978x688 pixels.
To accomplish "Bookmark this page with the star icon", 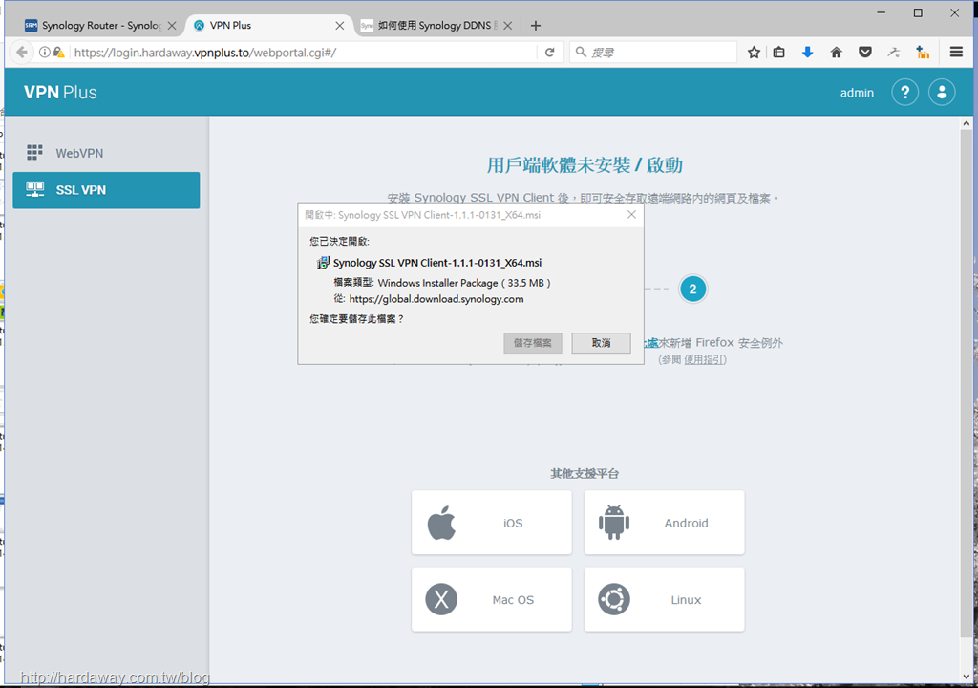I will click(x=755, y=53).
